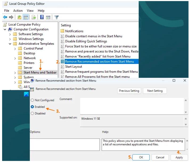
Task: Click the Export List toolbar icon
Action: (34, 17)
